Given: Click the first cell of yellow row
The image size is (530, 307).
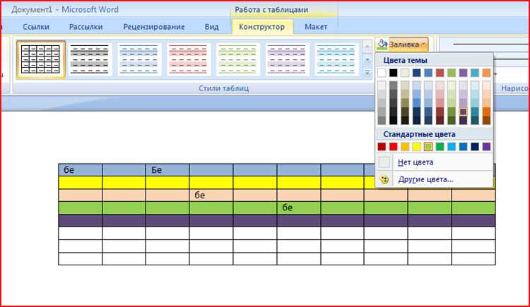Looking at the screenshot, I should (81, 182).
